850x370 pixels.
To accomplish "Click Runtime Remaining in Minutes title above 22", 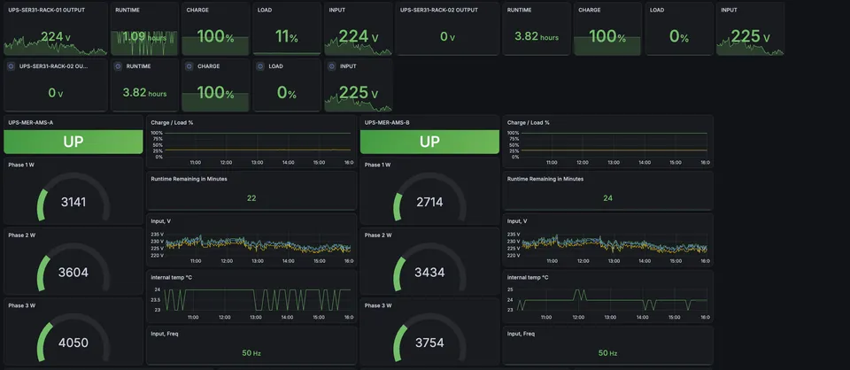I will (x=189, y=179).
